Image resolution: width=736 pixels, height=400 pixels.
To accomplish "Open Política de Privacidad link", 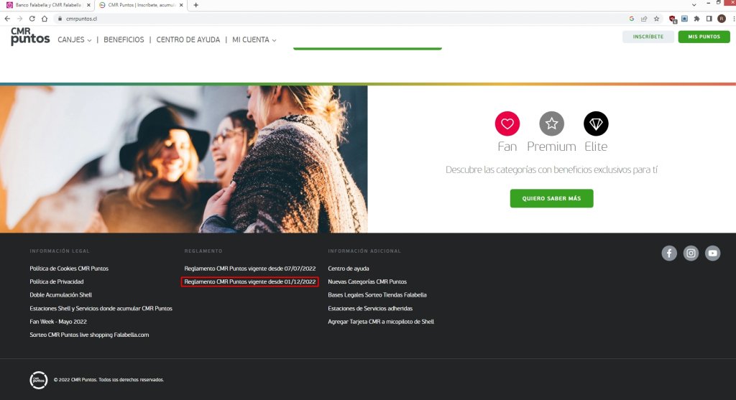I will pyautogui.click(x=56, y=282).
